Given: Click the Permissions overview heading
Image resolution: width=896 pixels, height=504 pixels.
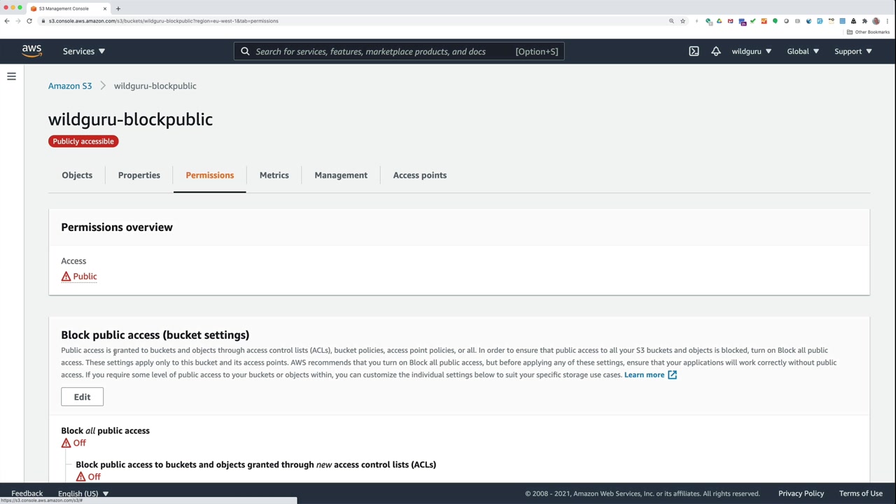Looking at the screenshot, I should coord(117,227).
